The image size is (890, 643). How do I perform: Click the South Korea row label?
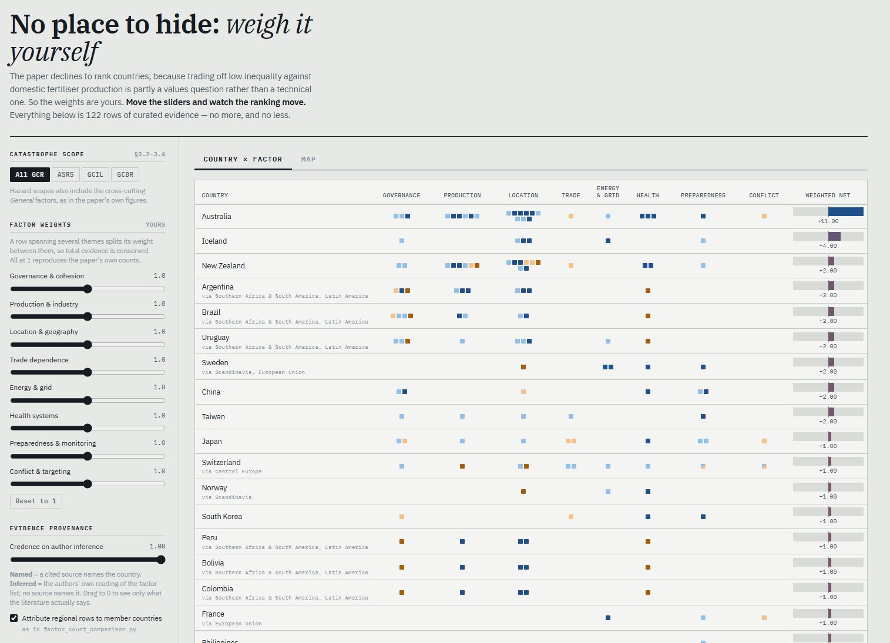pos(221,516)
